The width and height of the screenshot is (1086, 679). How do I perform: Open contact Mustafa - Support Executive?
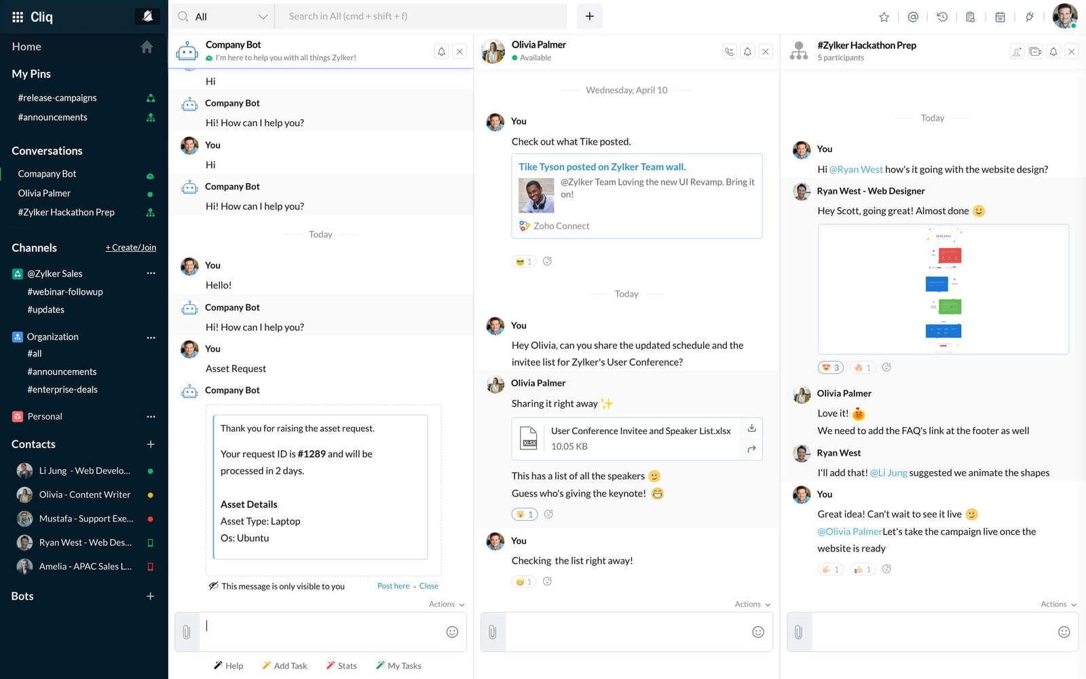(x=84, y=519)
